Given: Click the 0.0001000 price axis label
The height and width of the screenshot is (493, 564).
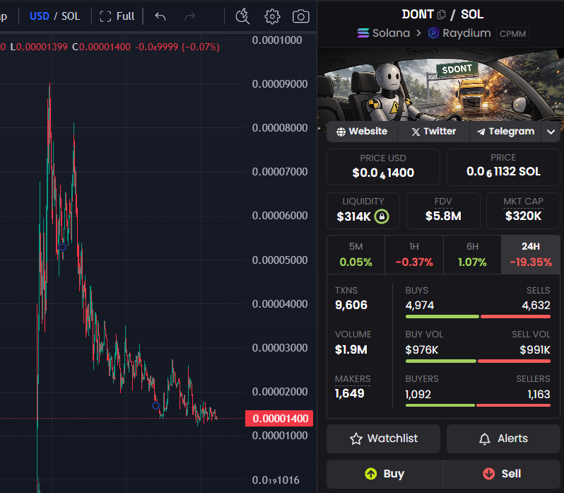Looking at the screenshot, I should pos(277,40).
